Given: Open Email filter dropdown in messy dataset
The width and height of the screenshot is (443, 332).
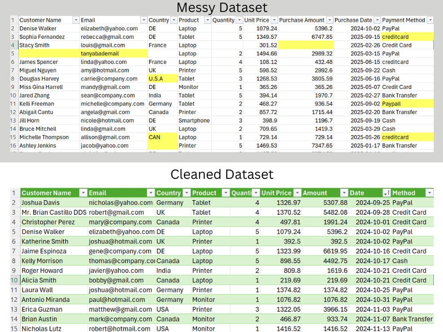Looking at the screenshot, I should 144,20.
